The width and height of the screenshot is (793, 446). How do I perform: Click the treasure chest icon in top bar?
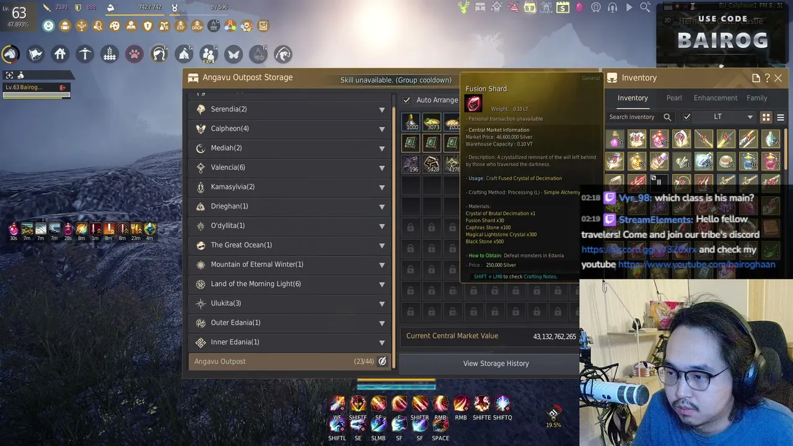point(480,7)
